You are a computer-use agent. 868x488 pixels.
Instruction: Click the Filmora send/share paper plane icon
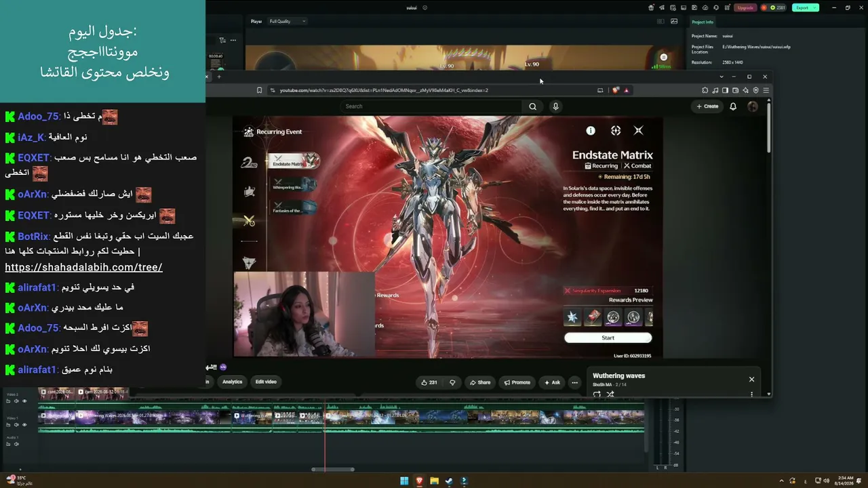(660, 7)
